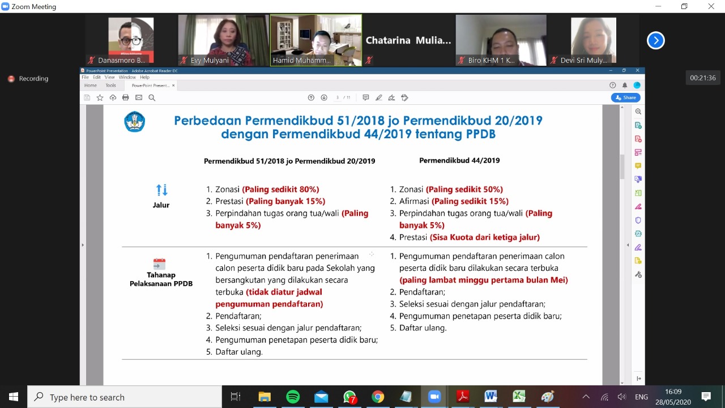Click the star bookmark icon in toolbar
Image resolution: width=725 pixels, height=408 pixels.
point(100,97)
